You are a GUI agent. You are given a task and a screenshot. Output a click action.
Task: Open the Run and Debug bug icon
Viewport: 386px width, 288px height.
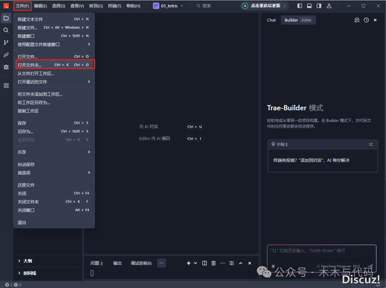pos(6,67)
